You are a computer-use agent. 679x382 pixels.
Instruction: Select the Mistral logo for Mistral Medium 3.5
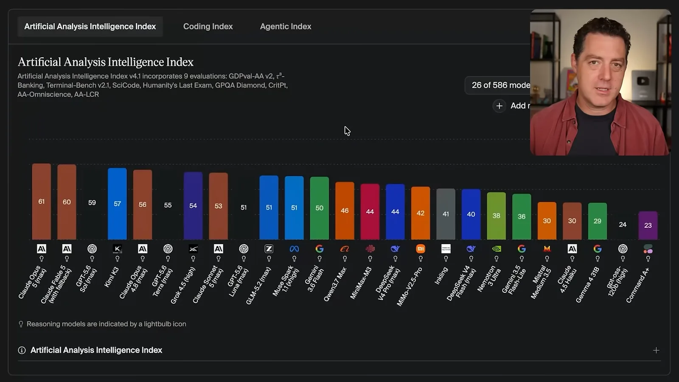pos(547,249)
